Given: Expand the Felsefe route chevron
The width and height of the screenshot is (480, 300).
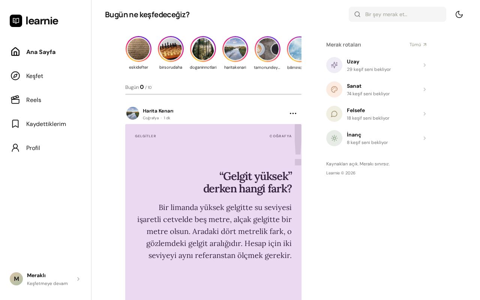Looking at the screenshot, I should [424, 114].
